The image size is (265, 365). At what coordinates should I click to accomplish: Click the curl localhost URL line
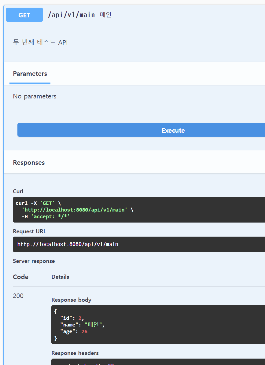(77, 210)
